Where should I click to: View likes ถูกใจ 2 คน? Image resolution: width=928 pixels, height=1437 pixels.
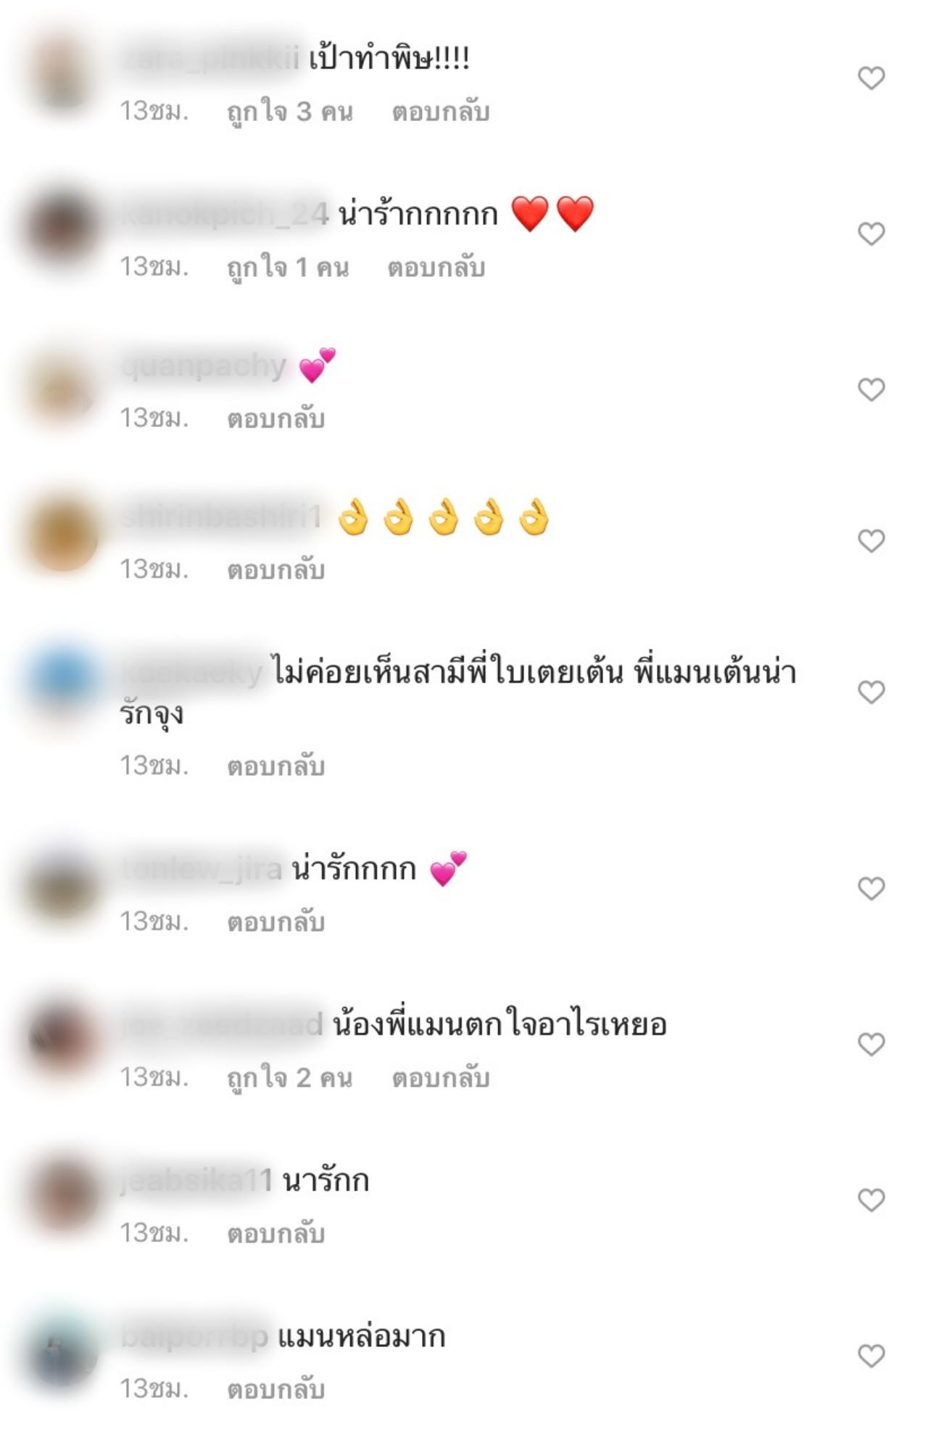pyautogui.click(x=290, y=1078)
